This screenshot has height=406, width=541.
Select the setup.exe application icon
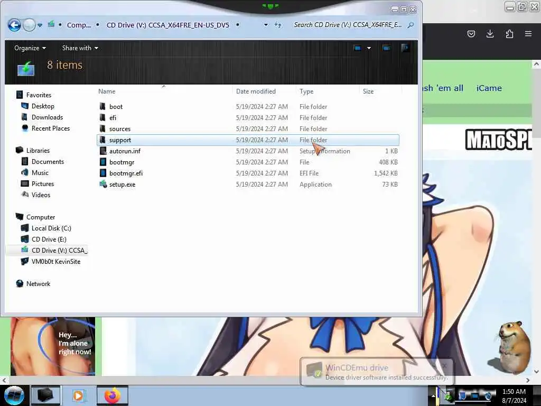click(103, 184)
